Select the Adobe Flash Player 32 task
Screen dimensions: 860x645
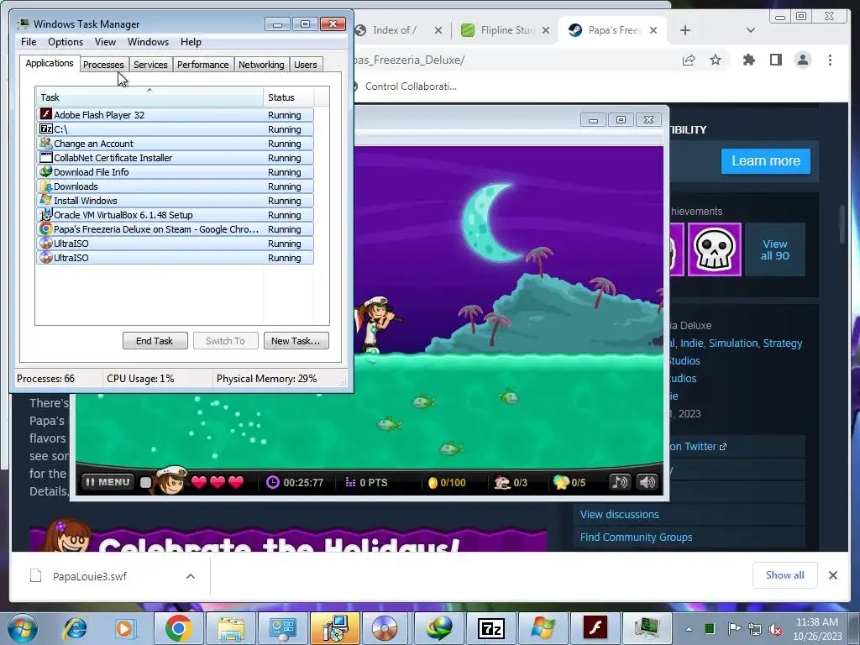pyautogui.click(x=176, y=114)
